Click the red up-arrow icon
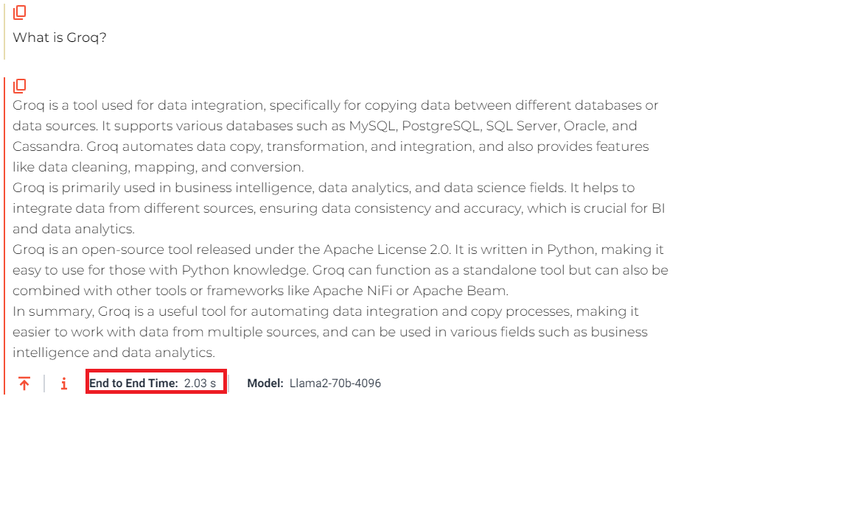The width and height of the screenshot is (849, 530). click(x=24, y=384)
